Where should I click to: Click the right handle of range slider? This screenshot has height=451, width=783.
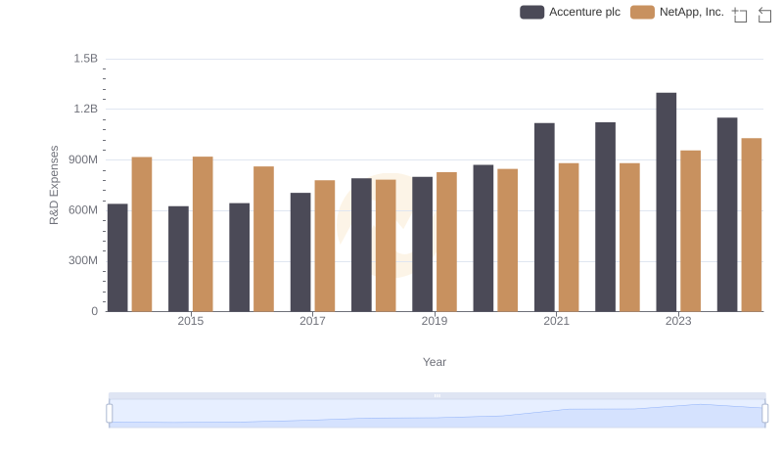(764, 413)
